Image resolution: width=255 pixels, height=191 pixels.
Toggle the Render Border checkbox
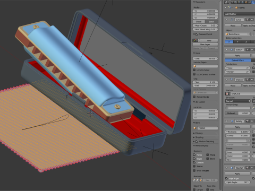pyautogui.click(x=194, y=97)
